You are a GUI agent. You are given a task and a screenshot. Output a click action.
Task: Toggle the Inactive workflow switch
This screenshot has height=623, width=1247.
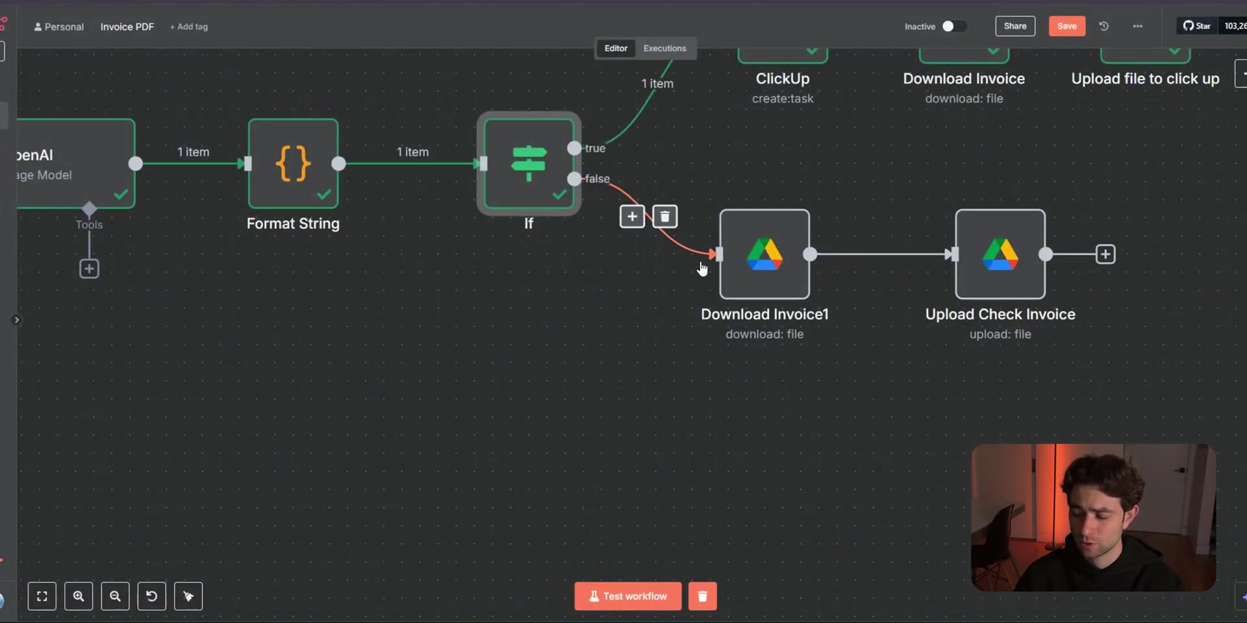pos(954,26)
